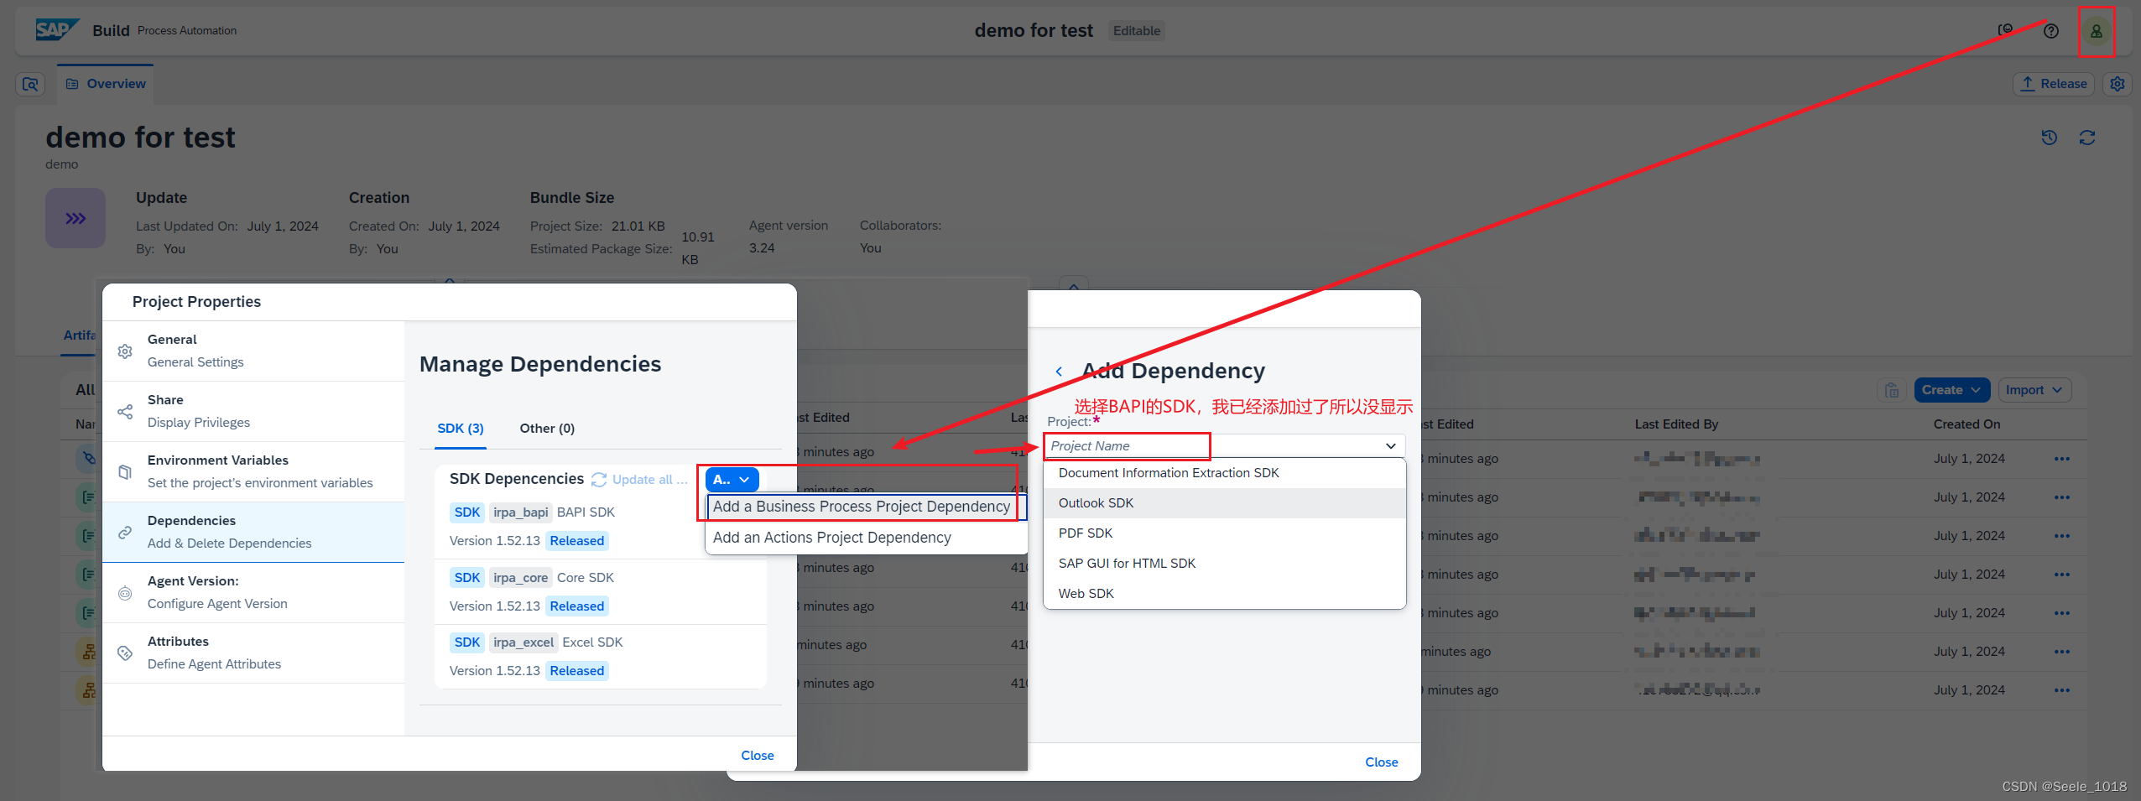Image resolution: width=2141 pixels, height=801 pixels.
Task: Select Document Information Extraction SDK option
Action: 1225,473
